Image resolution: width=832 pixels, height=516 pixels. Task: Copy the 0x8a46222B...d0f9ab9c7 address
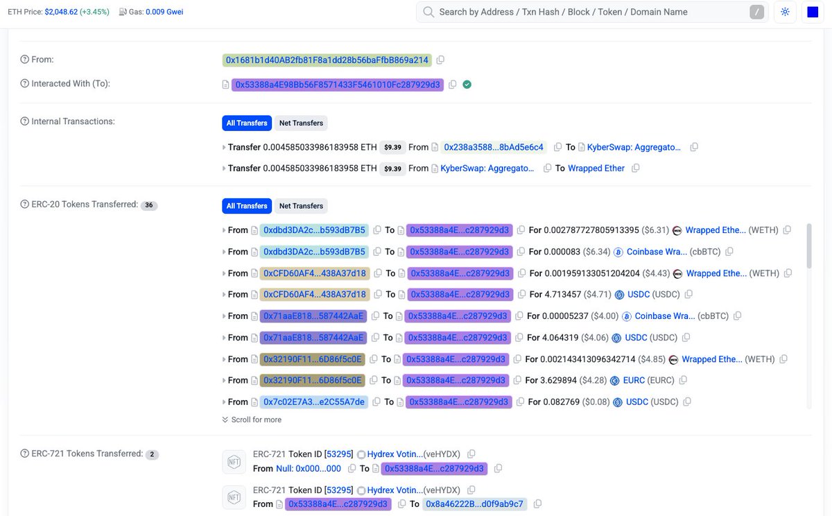537,504
